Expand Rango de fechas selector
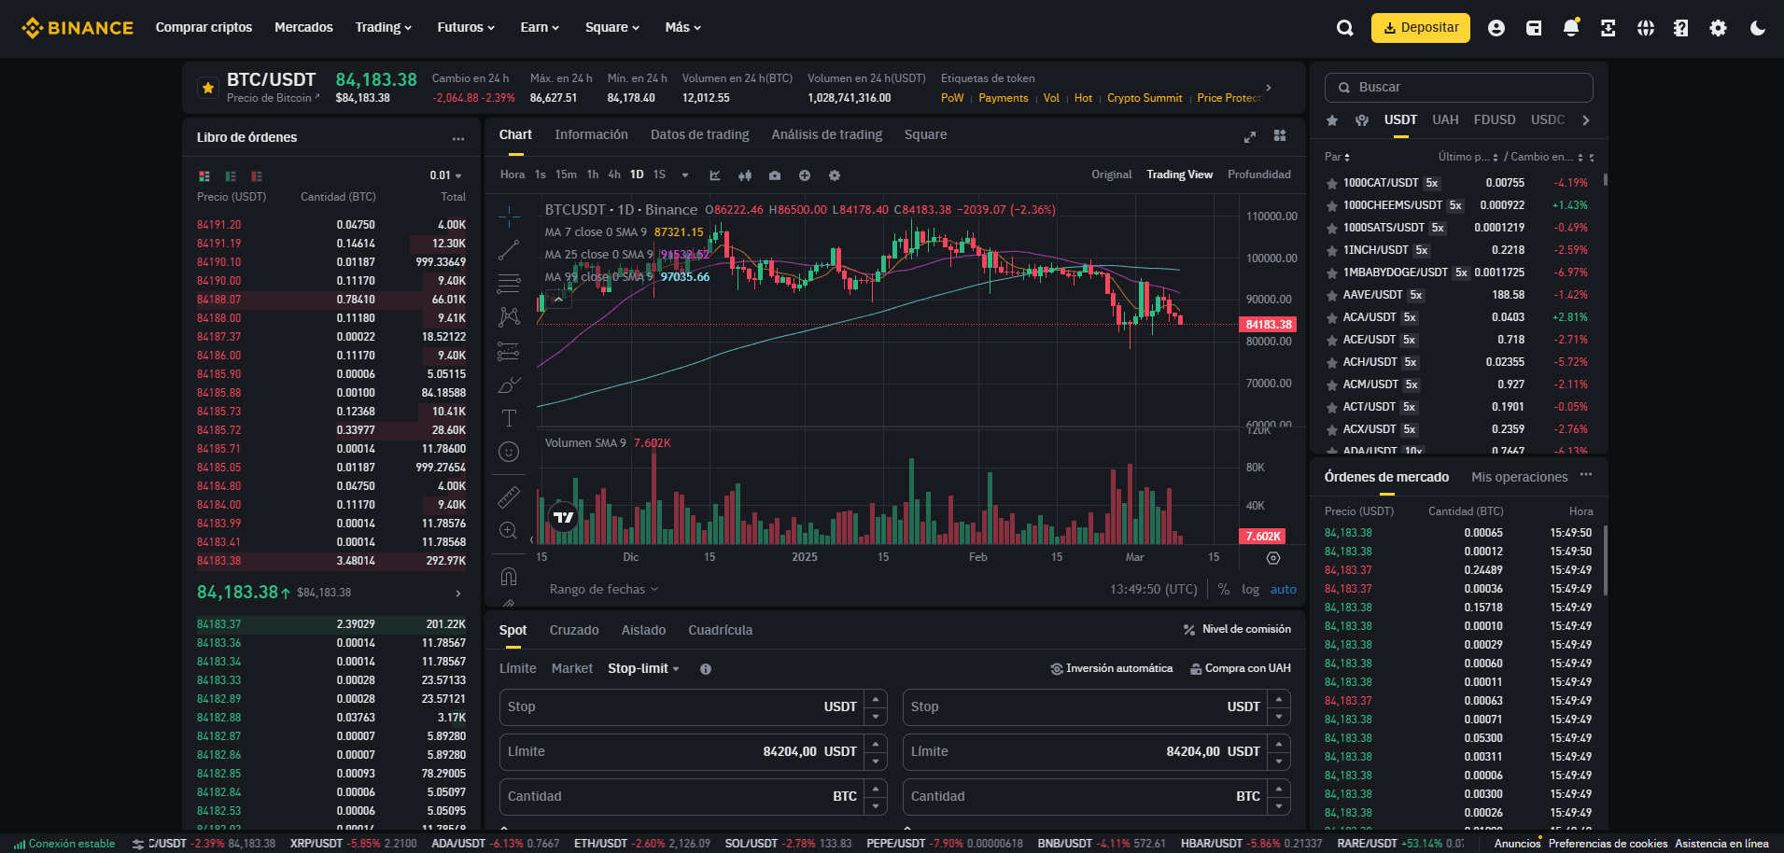 point(604,589)
